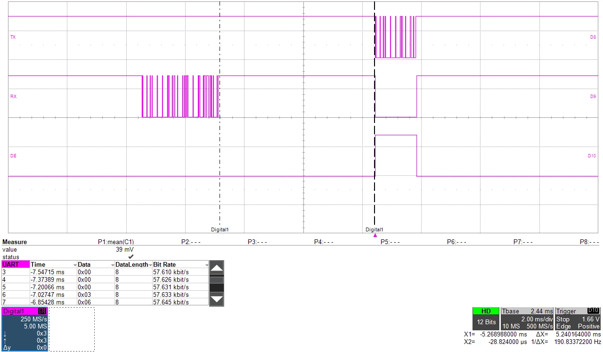Open the Tbase timebase descriptor

click(x=527, y=319)
